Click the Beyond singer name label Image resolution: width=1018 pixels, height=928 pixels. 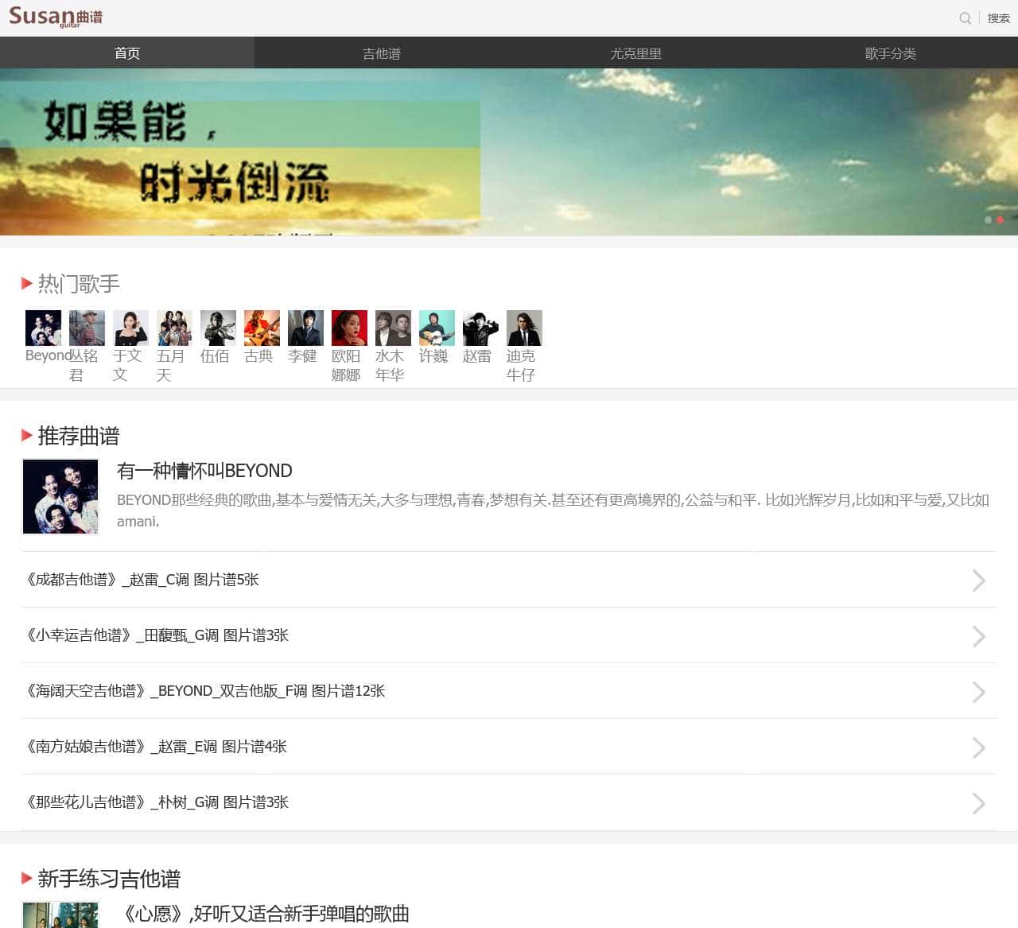tap(47, 355)
